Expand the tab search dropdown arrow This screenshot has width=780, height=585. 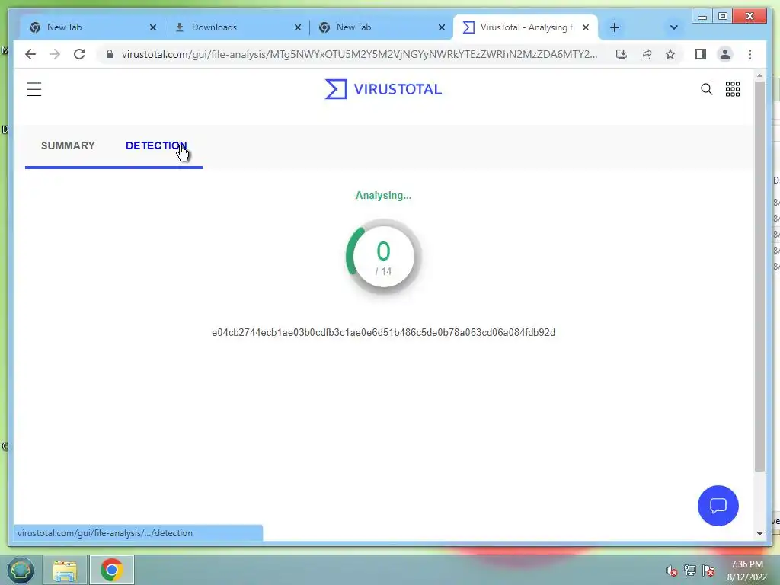pyautogui.click(x=673, y=27)
